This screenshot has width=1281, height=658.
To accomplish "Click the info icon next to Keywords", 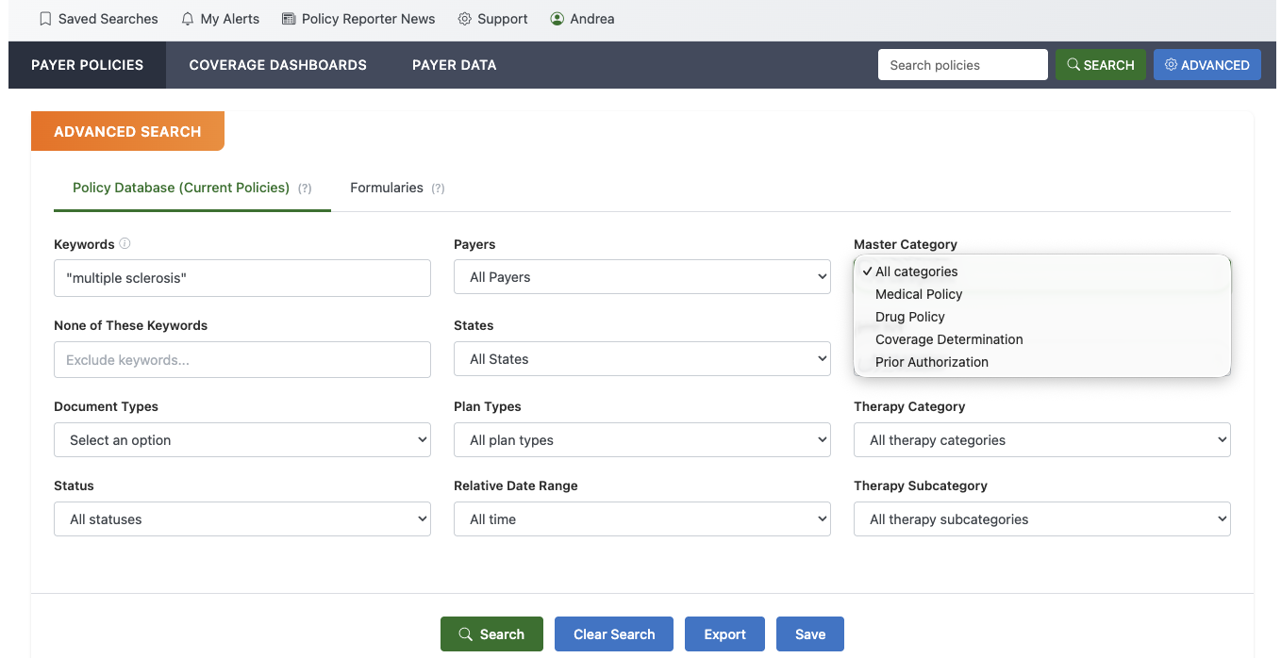I will tap(124, 243).
